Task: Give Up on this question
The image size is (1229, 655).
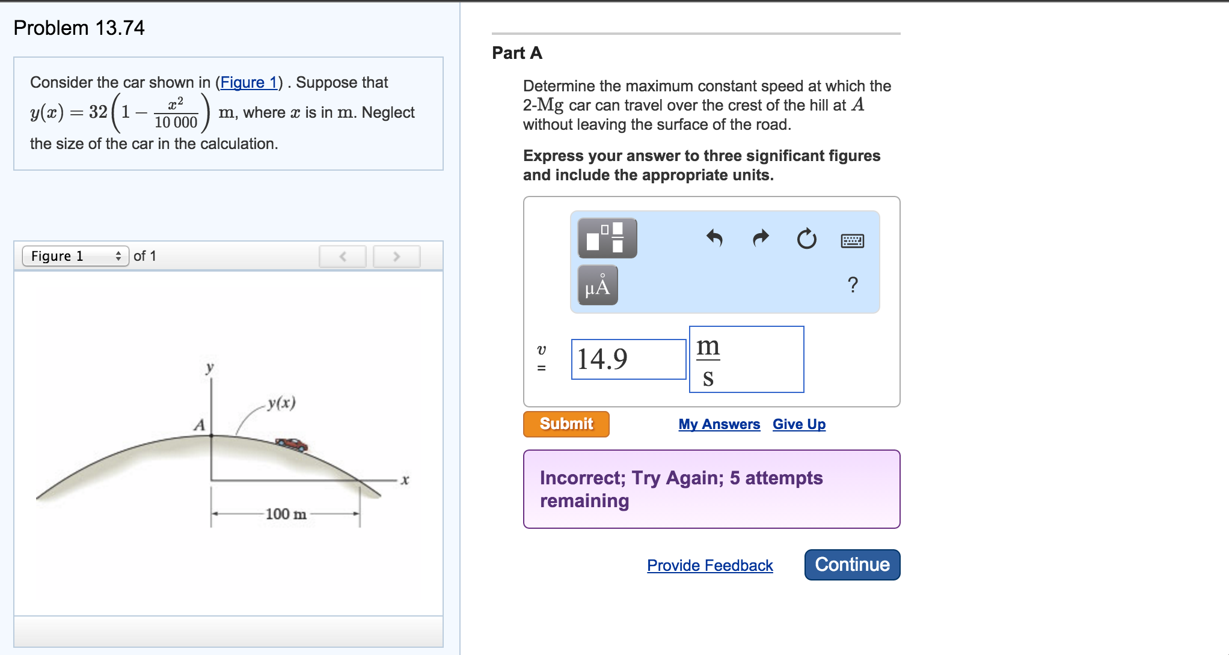Action: 798,424
